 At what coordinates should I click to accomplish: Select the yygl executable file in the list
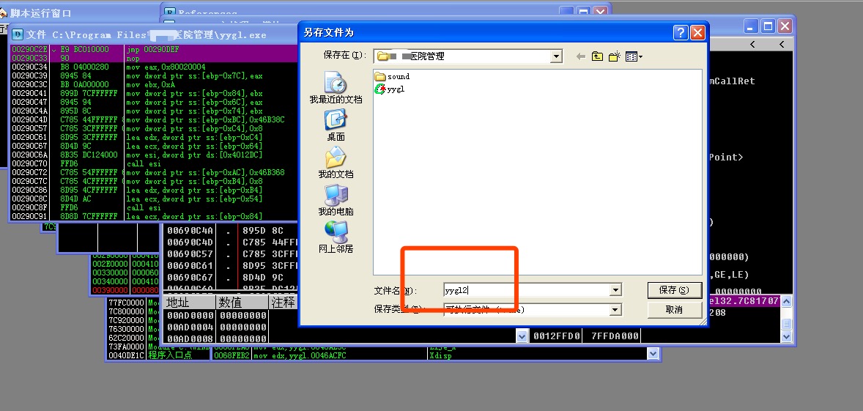390,89
